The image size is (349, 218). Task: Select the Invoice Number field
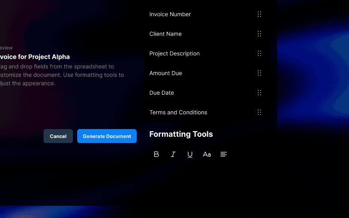[x=170, y=14]
